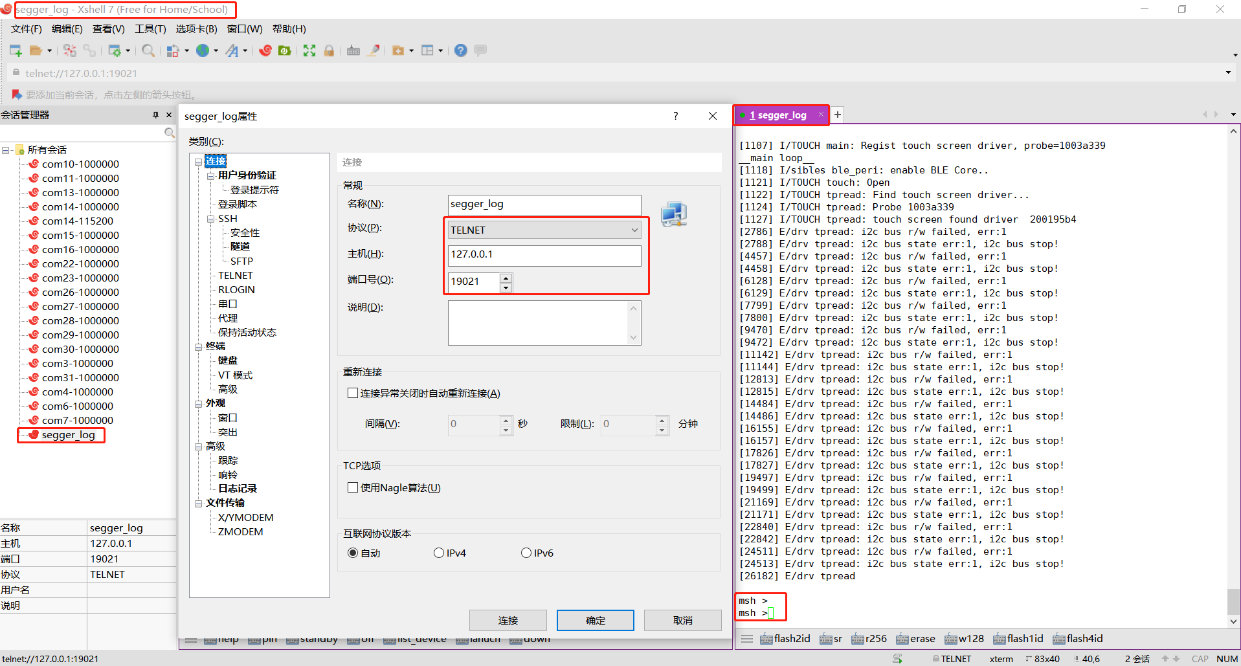
Task: Click the speech bubble feedback toolbar icon
Action: tap(480, 50)
